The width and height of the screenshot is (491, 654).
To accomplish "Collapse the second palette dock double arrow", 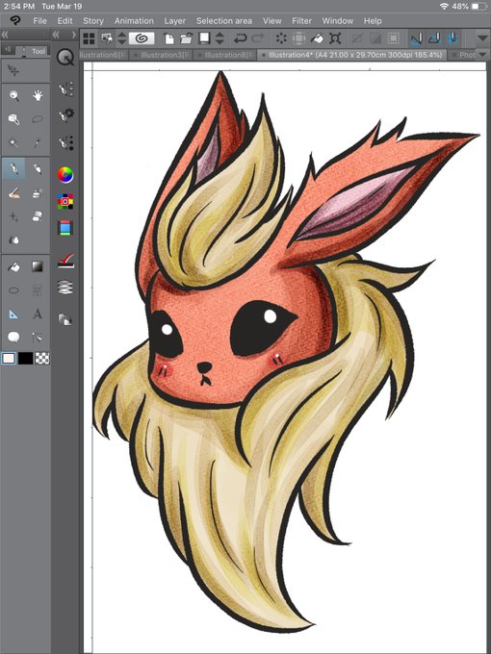I will (56, 35).
